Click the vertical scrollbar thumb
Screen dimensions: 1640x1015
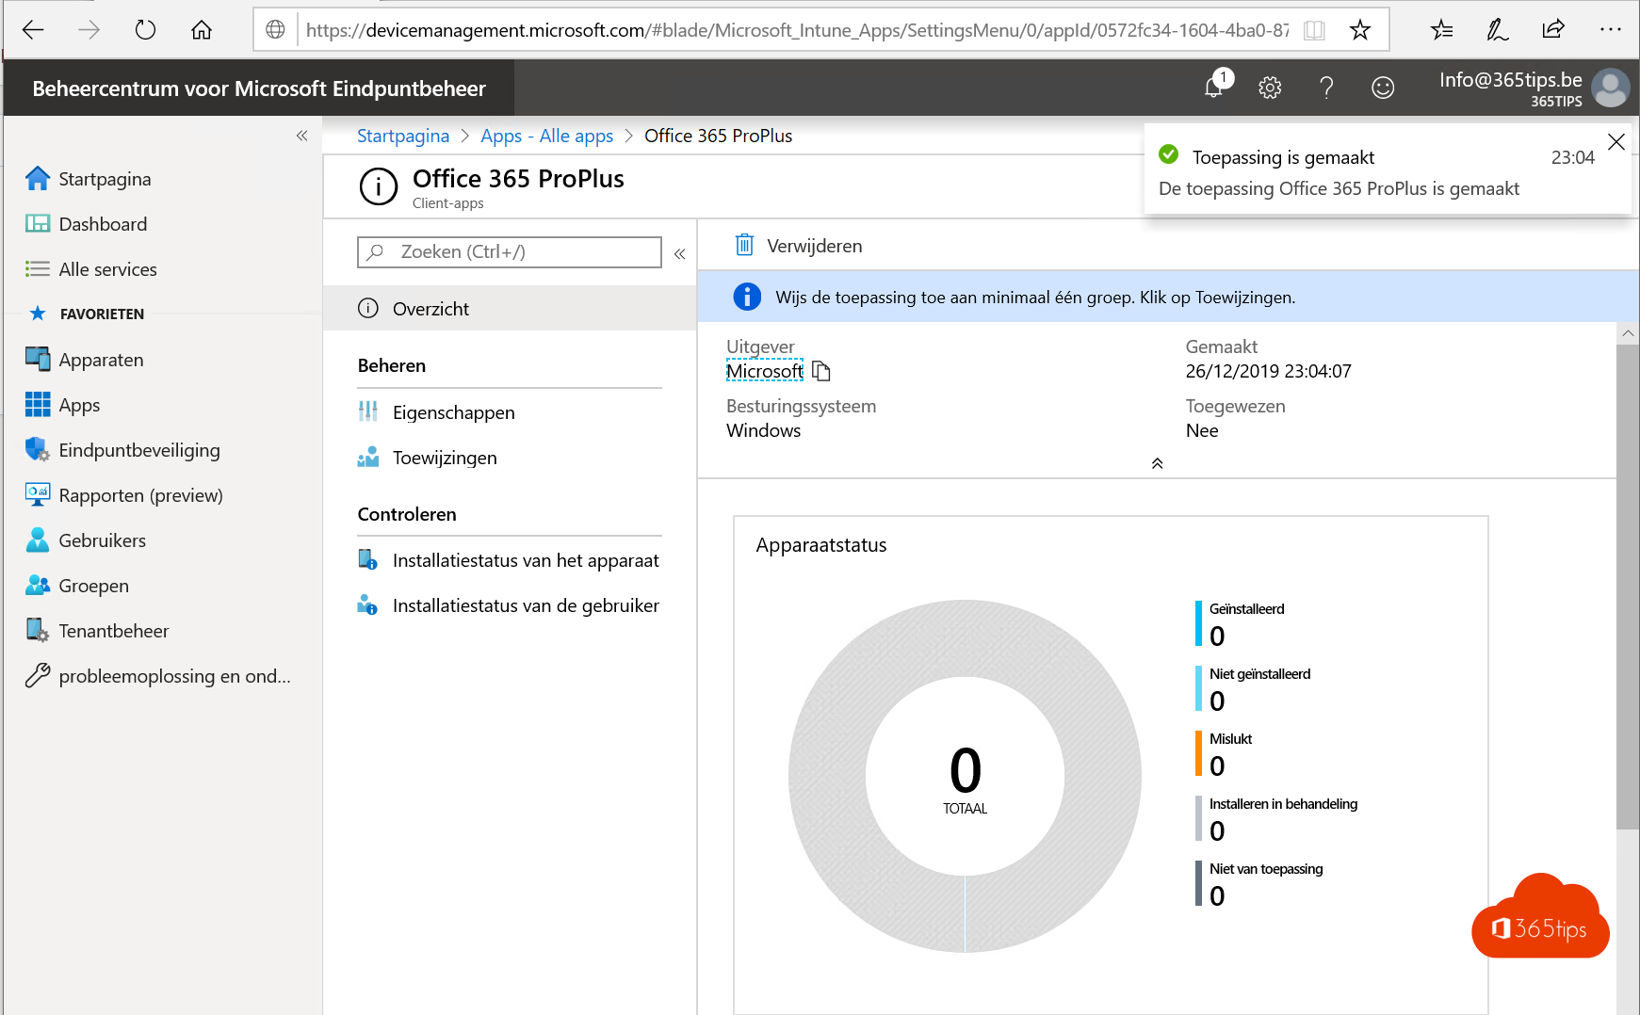(x=1628, y=587)
